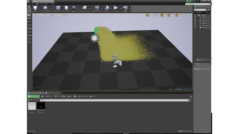Select the black particle system asset thumbnail

(x=41, y=106)
